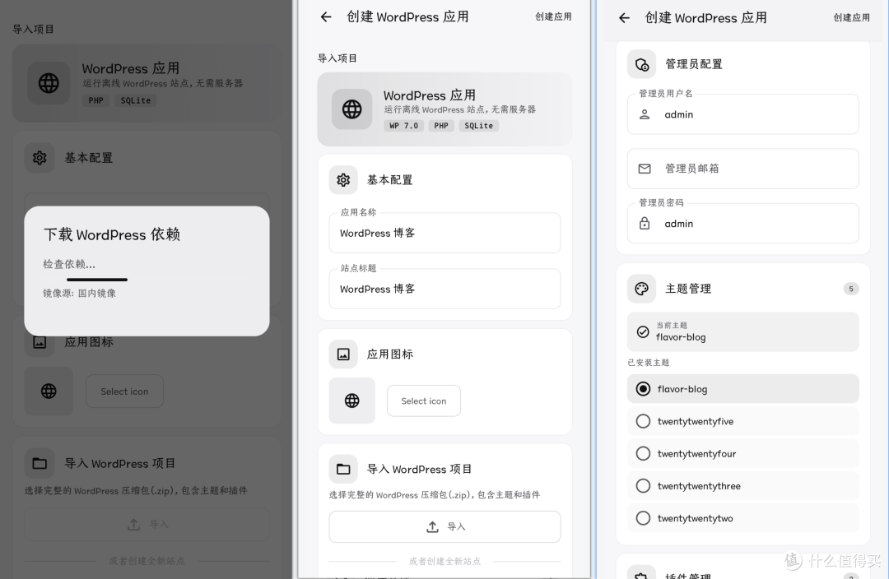Viewport: 889px width, 579px height.
Task: Select the flavor-blog radio button
Action: click(643, 389)
